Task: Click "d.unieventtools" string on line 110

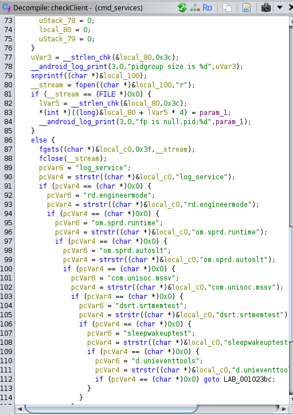Action: click(166, 361)
